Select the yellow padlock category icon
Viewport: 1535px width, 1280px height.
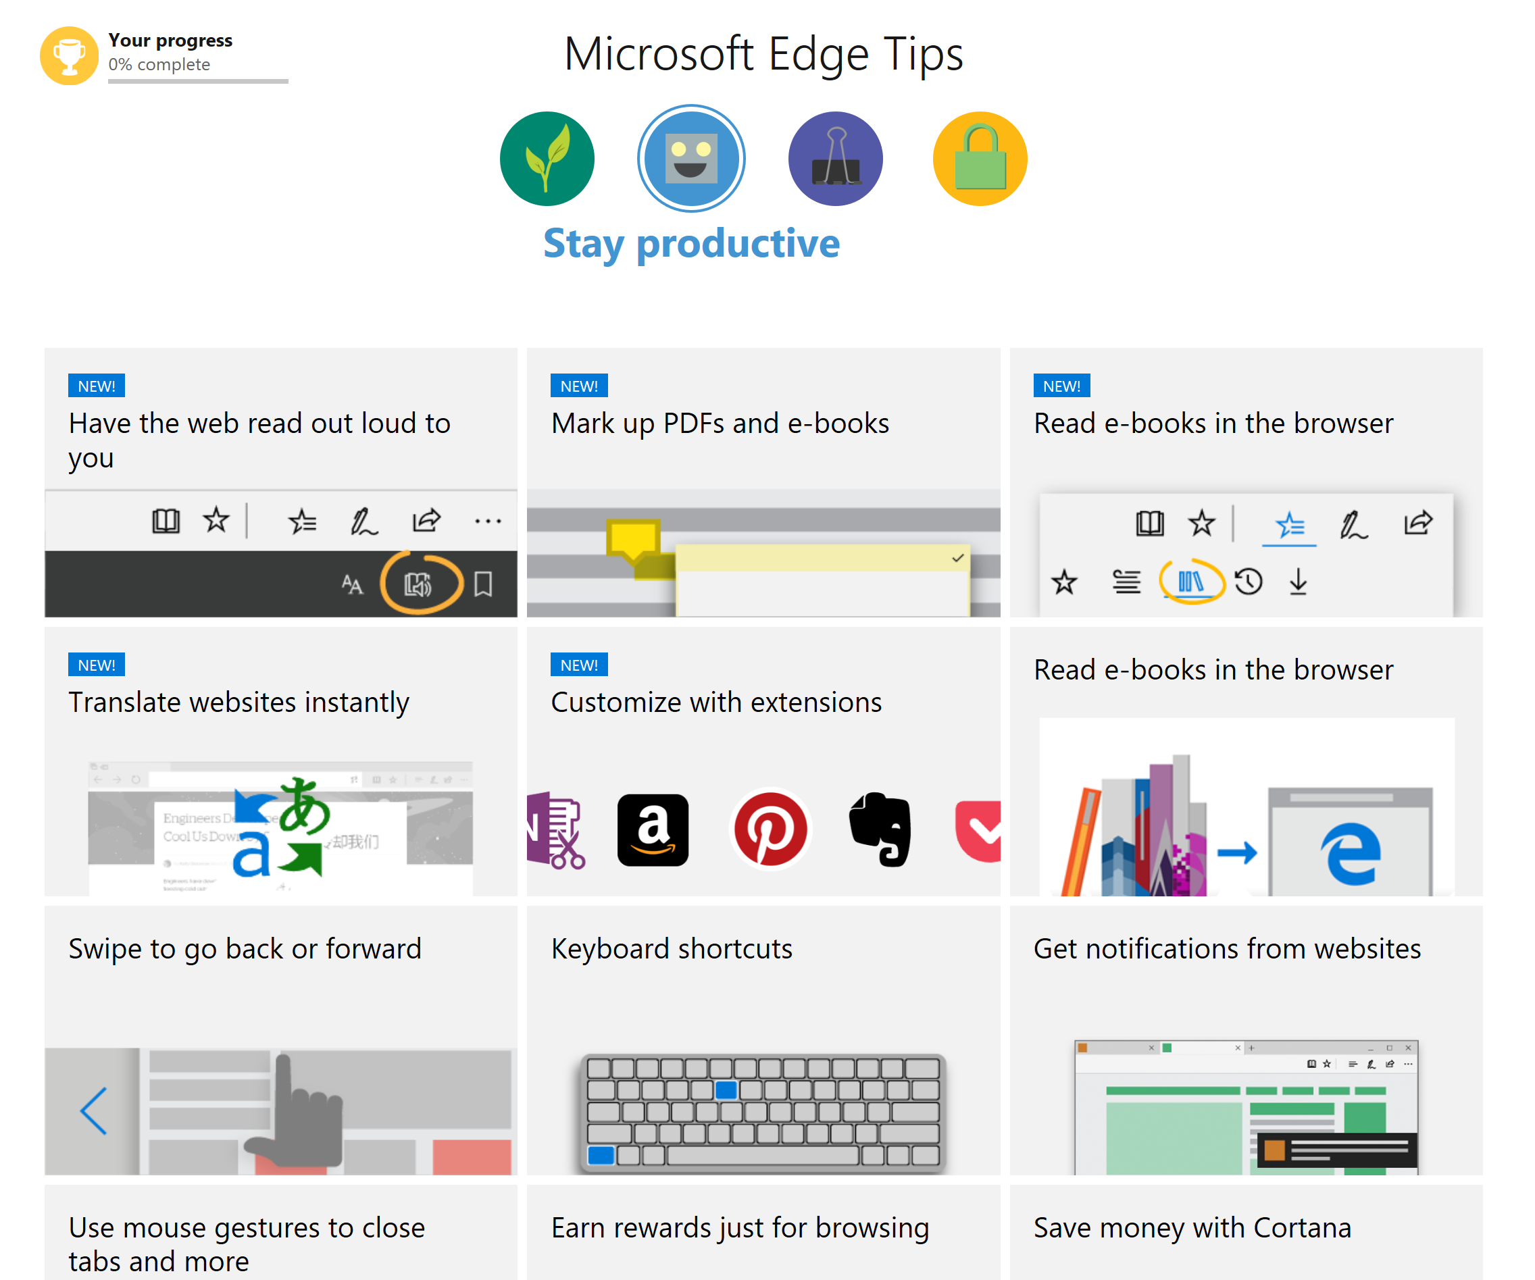980,159
